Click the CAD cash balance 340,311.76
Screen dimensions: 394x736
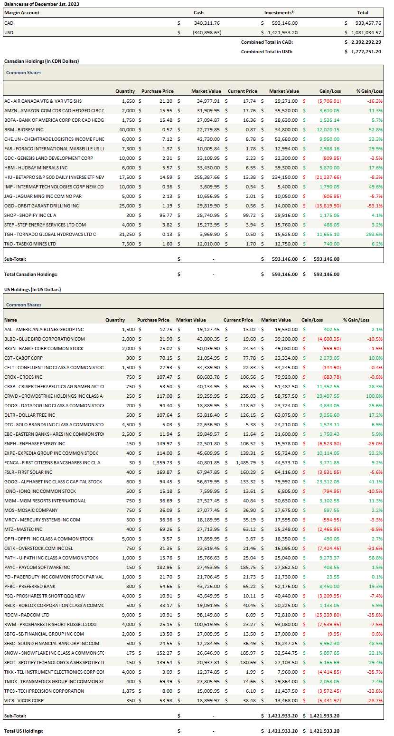coord(206,23)
